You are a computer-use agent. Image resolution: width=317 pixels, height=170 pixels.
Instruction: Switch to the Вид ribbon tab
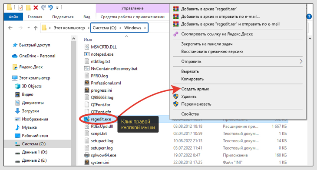(x=87, y=17)
